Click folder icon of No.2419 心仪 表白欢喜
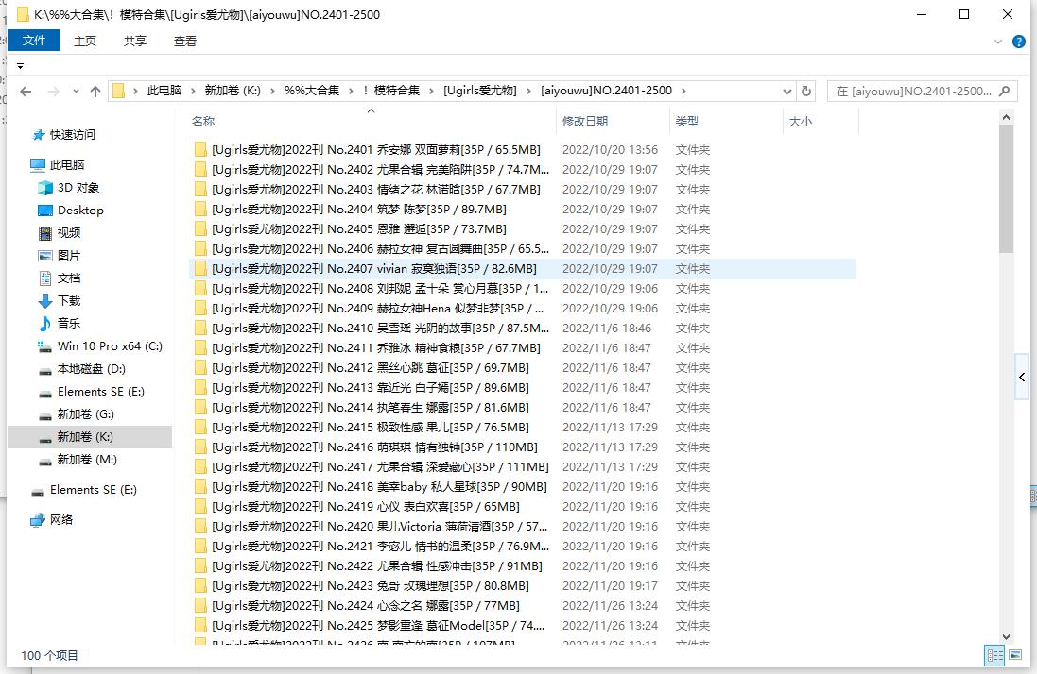 (x=200, y=506)
